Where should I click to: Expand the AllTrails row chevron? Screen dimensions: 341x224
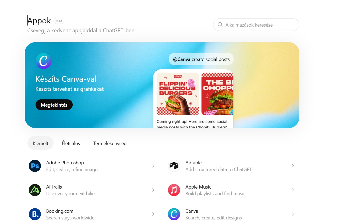point(153,190)
